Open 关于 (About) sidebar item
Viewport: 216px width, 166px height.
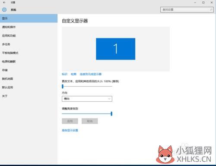tap(29, 96)
